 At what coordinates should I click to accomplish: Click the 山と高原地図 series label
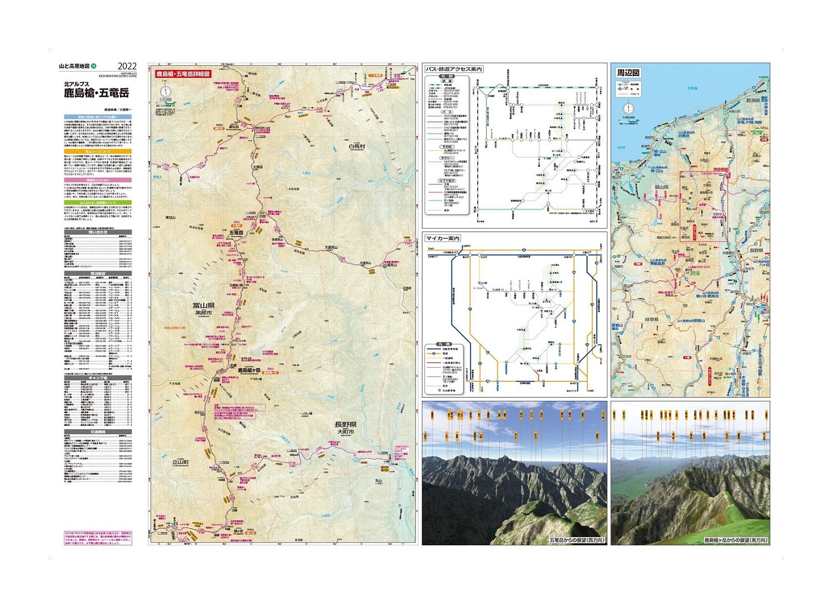[74, 66]
